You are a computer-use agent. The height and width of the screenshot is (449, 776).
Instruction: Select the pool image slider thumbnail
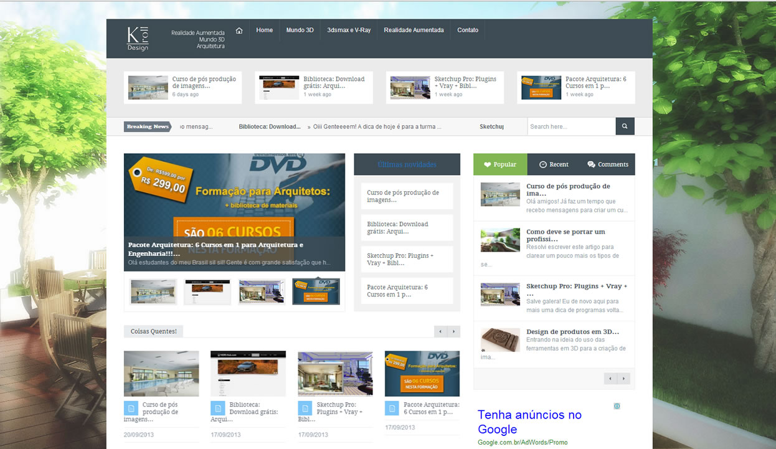153,291
